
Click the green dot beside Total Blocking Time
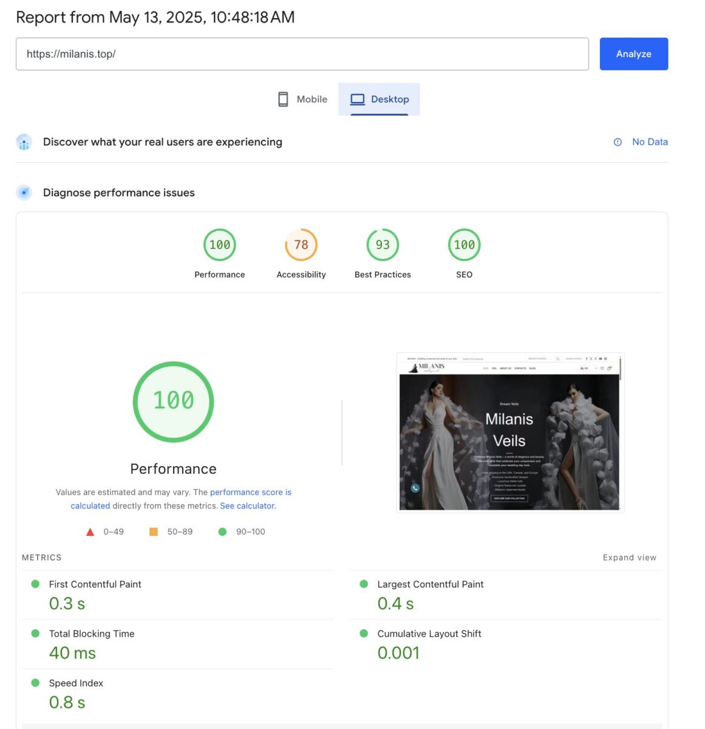(35, 633)
